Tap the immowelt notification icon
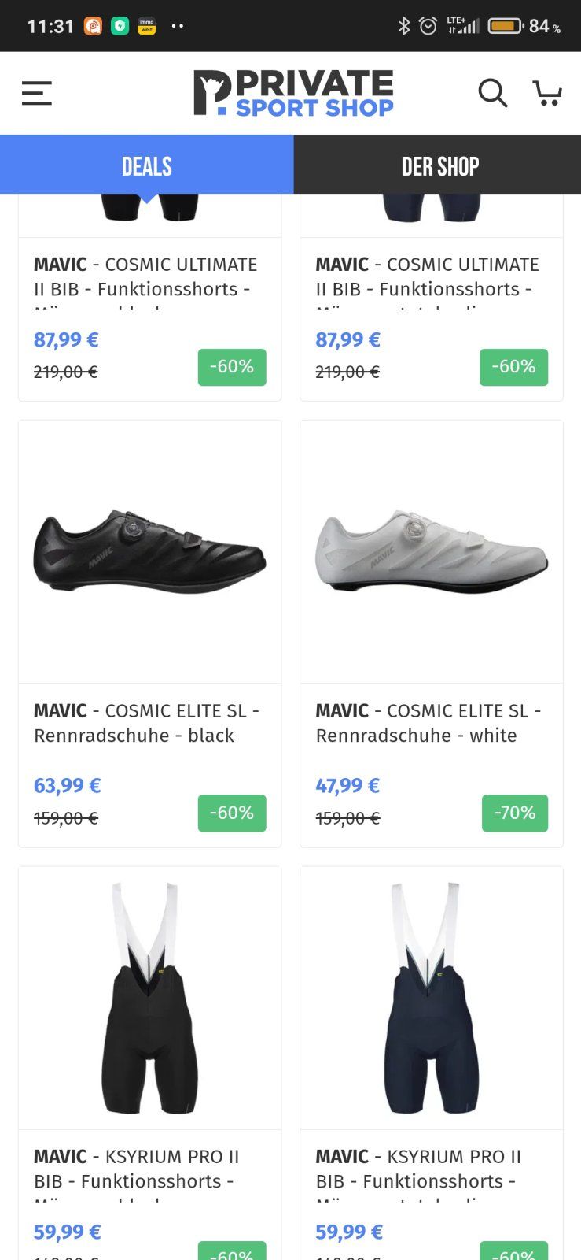This screenshot has width=581, height=1260. pyautogui.click(x=146, y=26)
